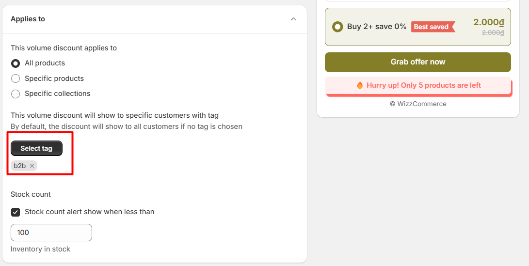This screenshot has width=529, height=266.
Task: Uncheck the Stock count alert checkbox
Action: point(16,212)
